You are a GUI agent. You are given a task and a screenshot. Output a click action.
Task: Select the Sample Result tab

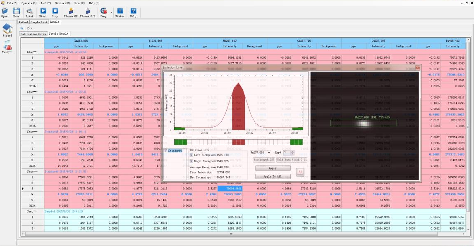coord(59,33)
